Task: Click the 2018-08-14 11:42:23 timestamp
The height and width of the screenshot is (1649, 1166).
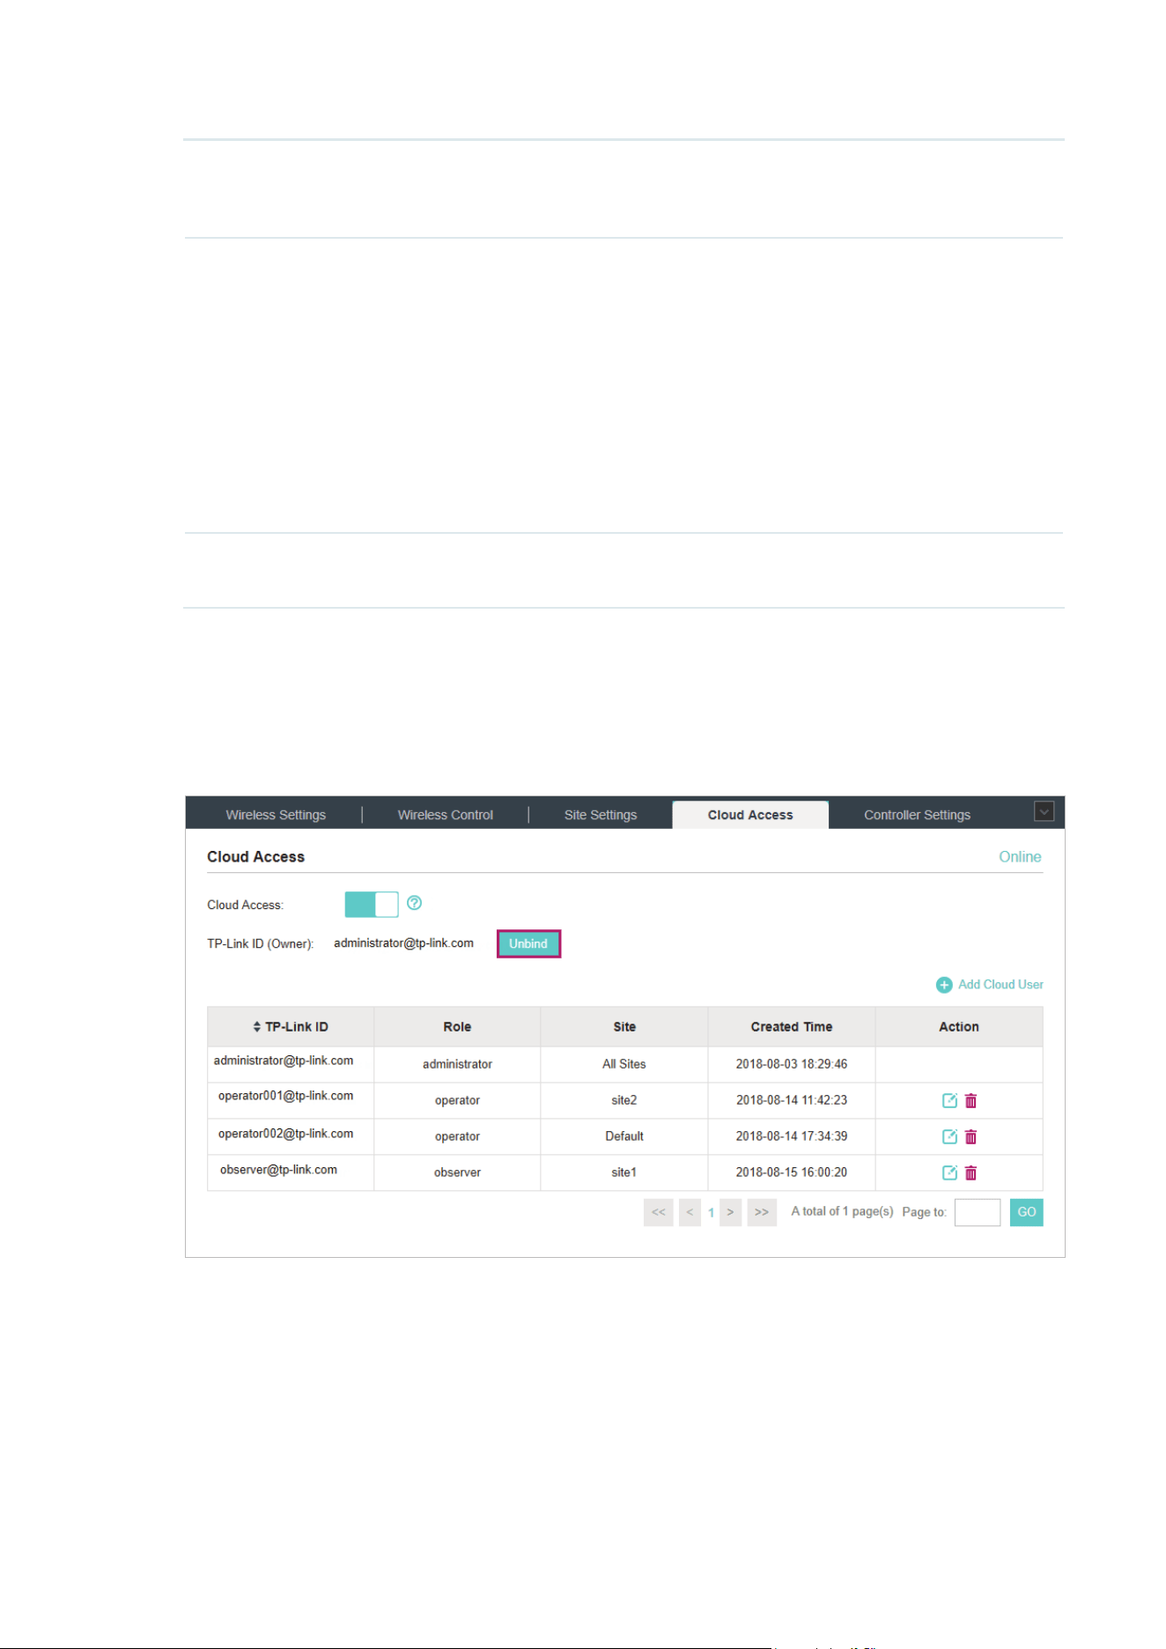Action: [x=792, y=1100]
